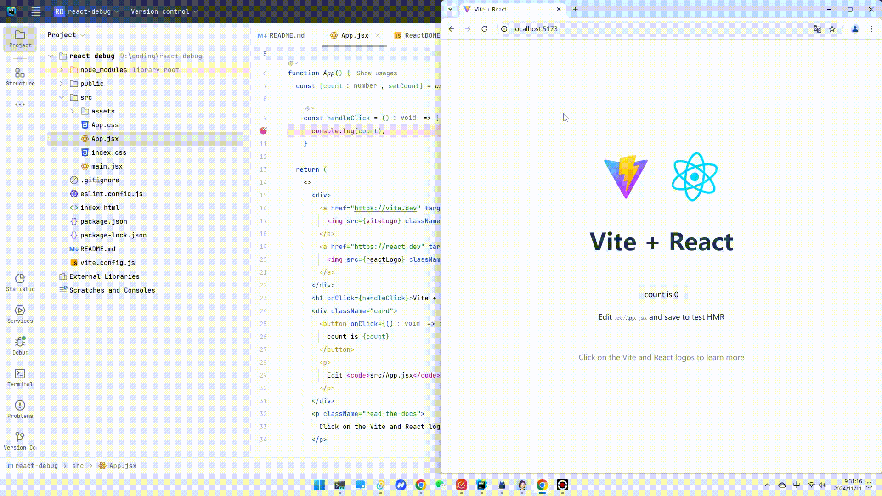The height and width of the screenshot is (496, 882).
Task: Toggle the breakpoint on the console.log line
Action: 263,131
